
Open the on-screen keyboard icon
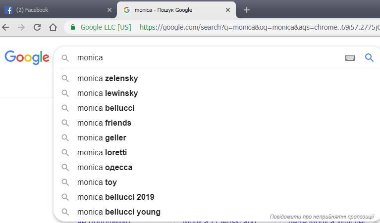coord(350,58)
